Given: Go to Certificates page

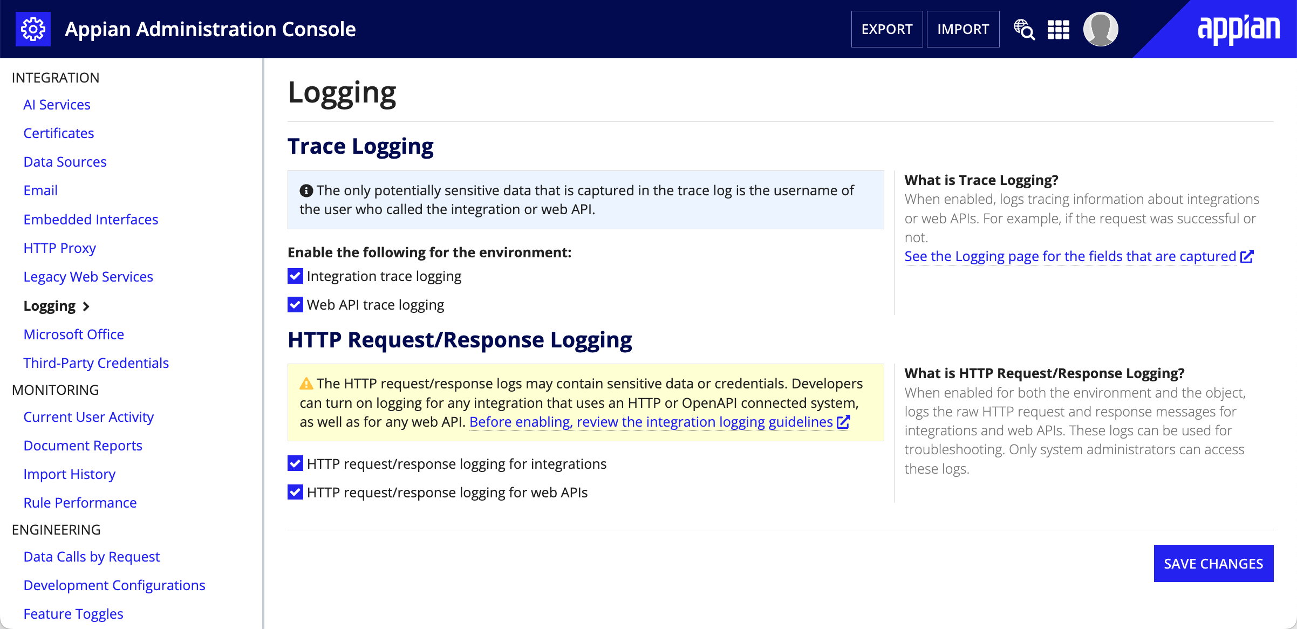Looking at the screenshot, I should (59, 133).
